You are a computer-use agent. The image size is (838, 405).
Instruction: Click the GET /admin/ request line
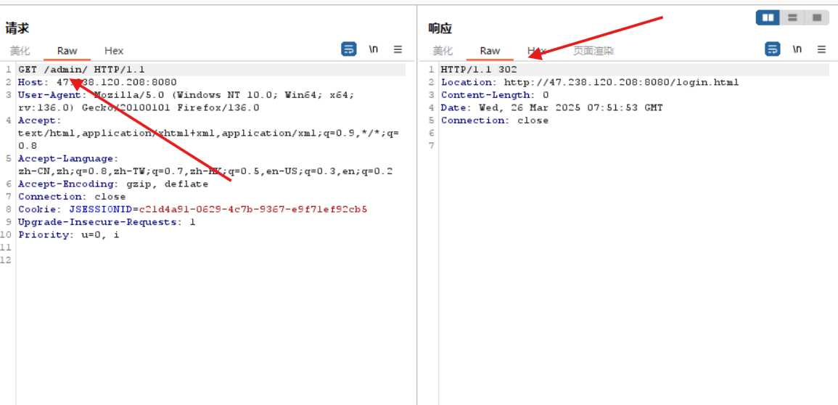point(81,70)
